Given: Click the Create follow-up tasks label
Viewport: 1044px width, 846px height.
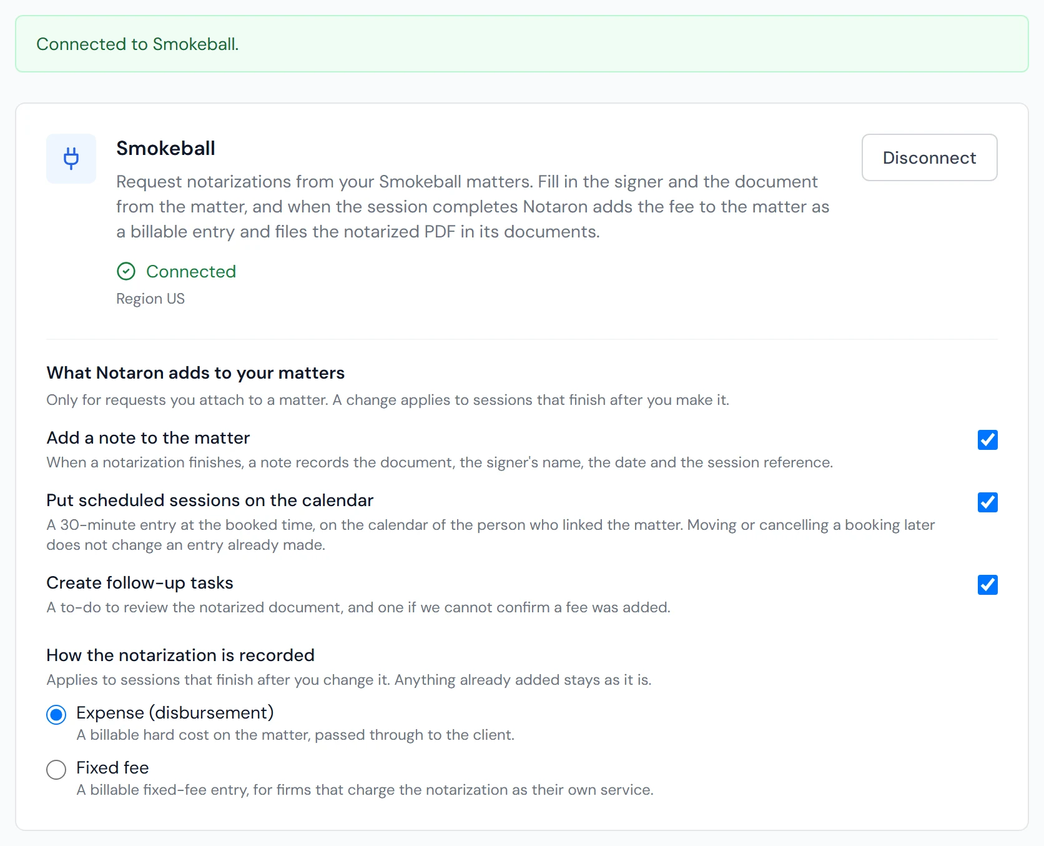Looking at the screenshot, I should (x=140, y=583).
